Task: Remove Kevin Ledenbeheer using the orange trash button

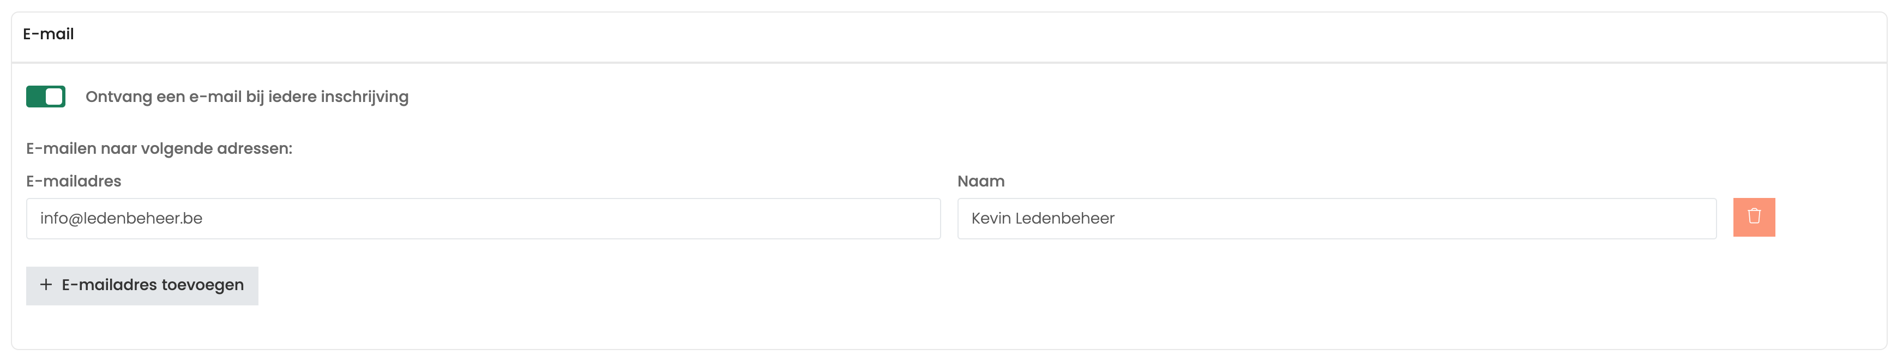Action: tap(1754, 217)
